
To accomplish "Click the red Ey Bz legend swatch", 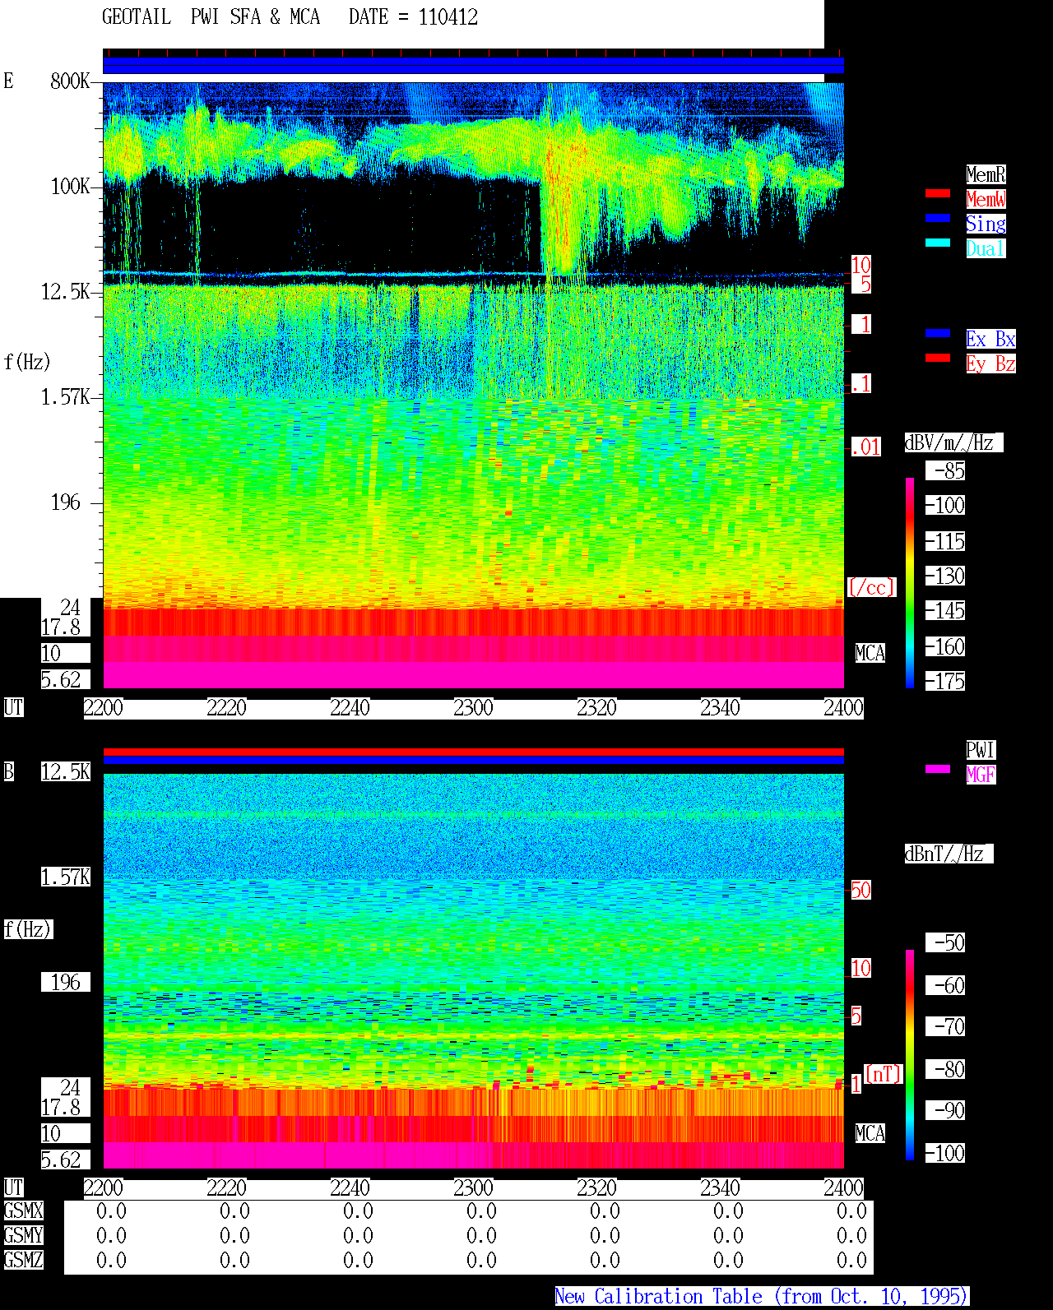I will (x=938, y=359).
